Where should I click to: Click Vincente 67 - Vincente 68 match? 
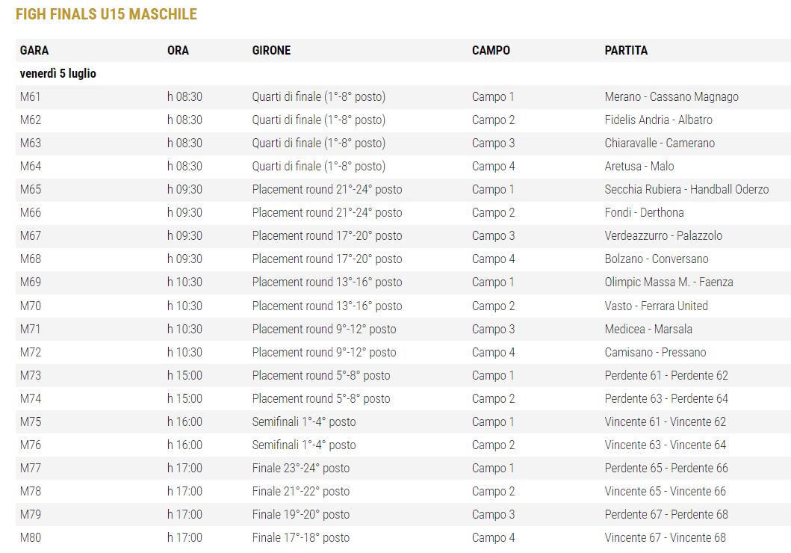click(666, 538)
